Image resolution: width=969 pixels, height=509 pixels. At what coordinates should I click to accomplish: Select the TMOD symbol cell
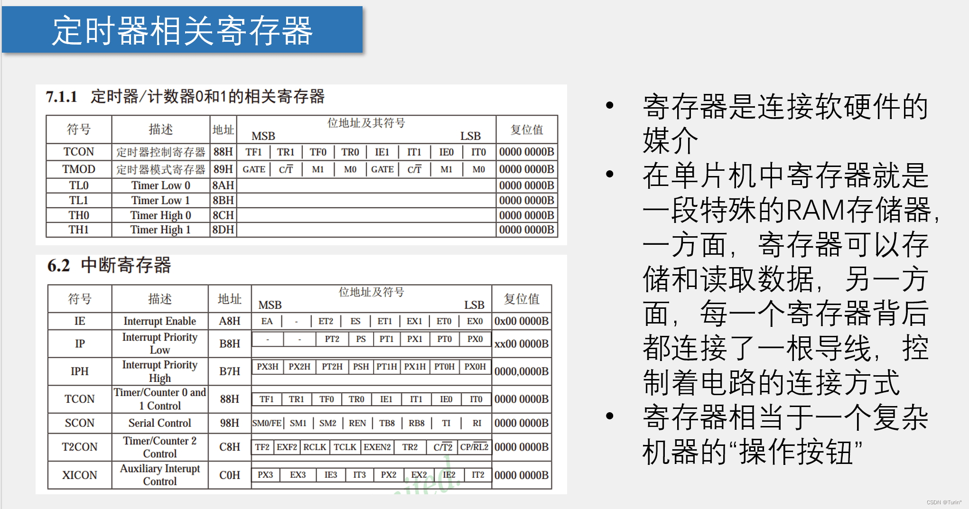(79, 169)
